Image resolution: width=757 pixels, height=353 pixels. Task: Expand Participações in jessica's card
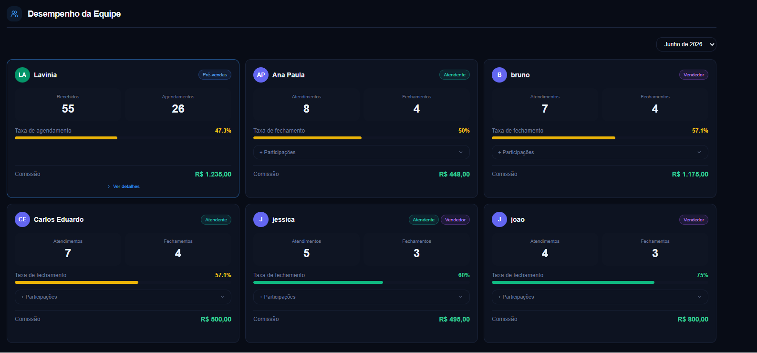click(362, 297)
